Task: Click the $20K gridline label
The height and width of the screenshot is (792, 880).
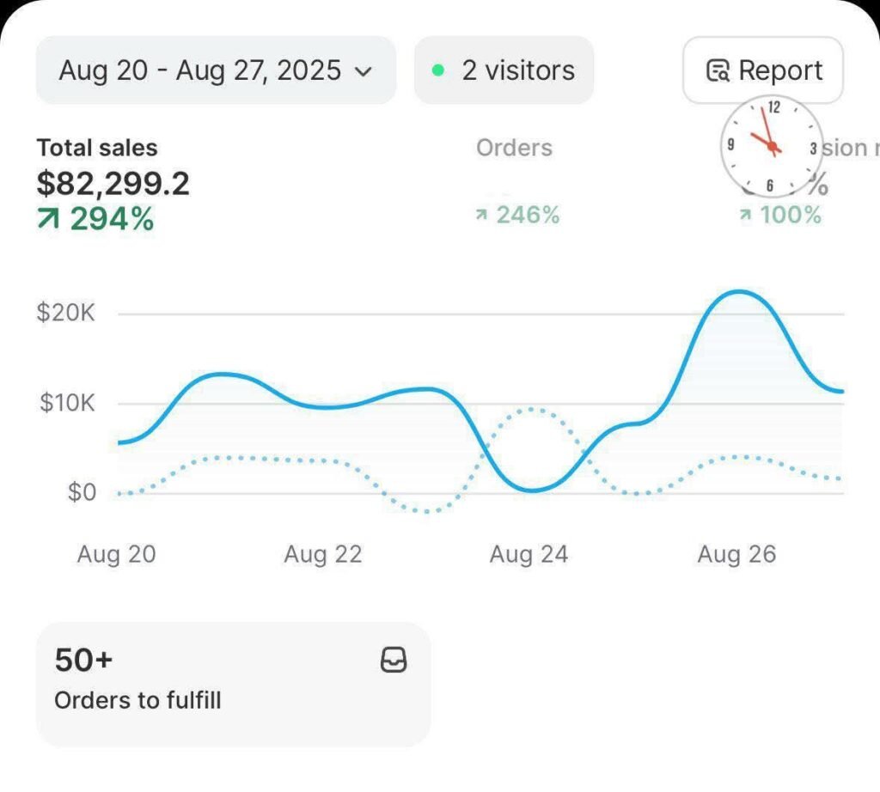Action: point(66,313)
